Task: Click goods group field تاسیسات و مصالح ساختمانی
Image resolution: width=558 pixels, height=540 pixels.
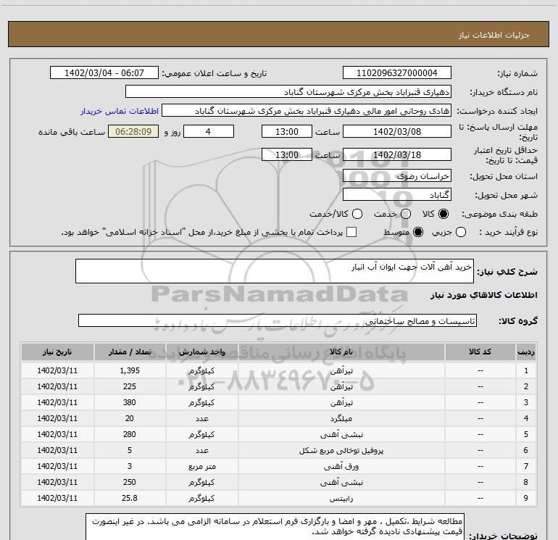Action: (278, 320)
